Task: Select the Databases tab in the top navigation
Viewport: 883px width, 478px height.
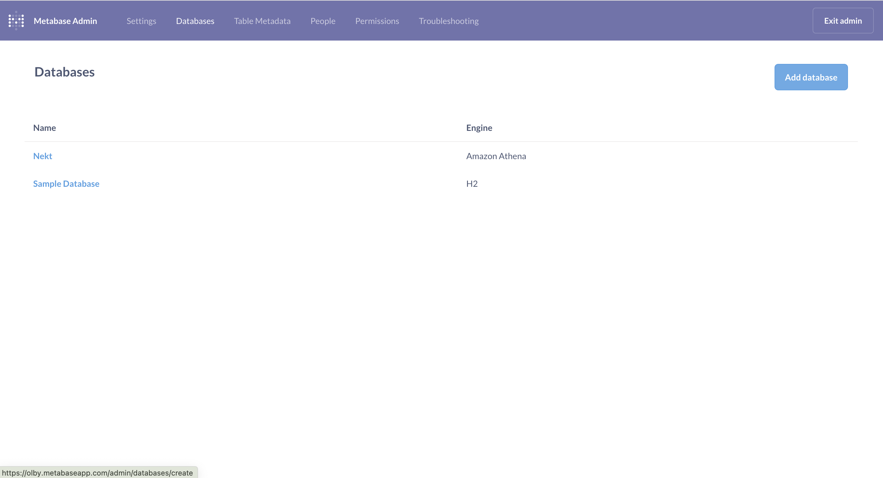Action: pos(195,21)
